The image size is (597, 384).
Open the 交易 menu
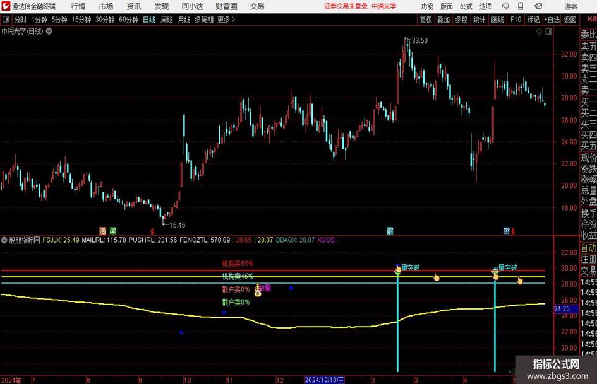(257, 6)
